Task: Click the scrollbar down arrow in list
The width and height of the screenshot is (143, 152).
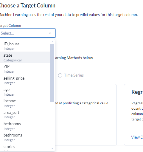Action: (x=52, y=148)
